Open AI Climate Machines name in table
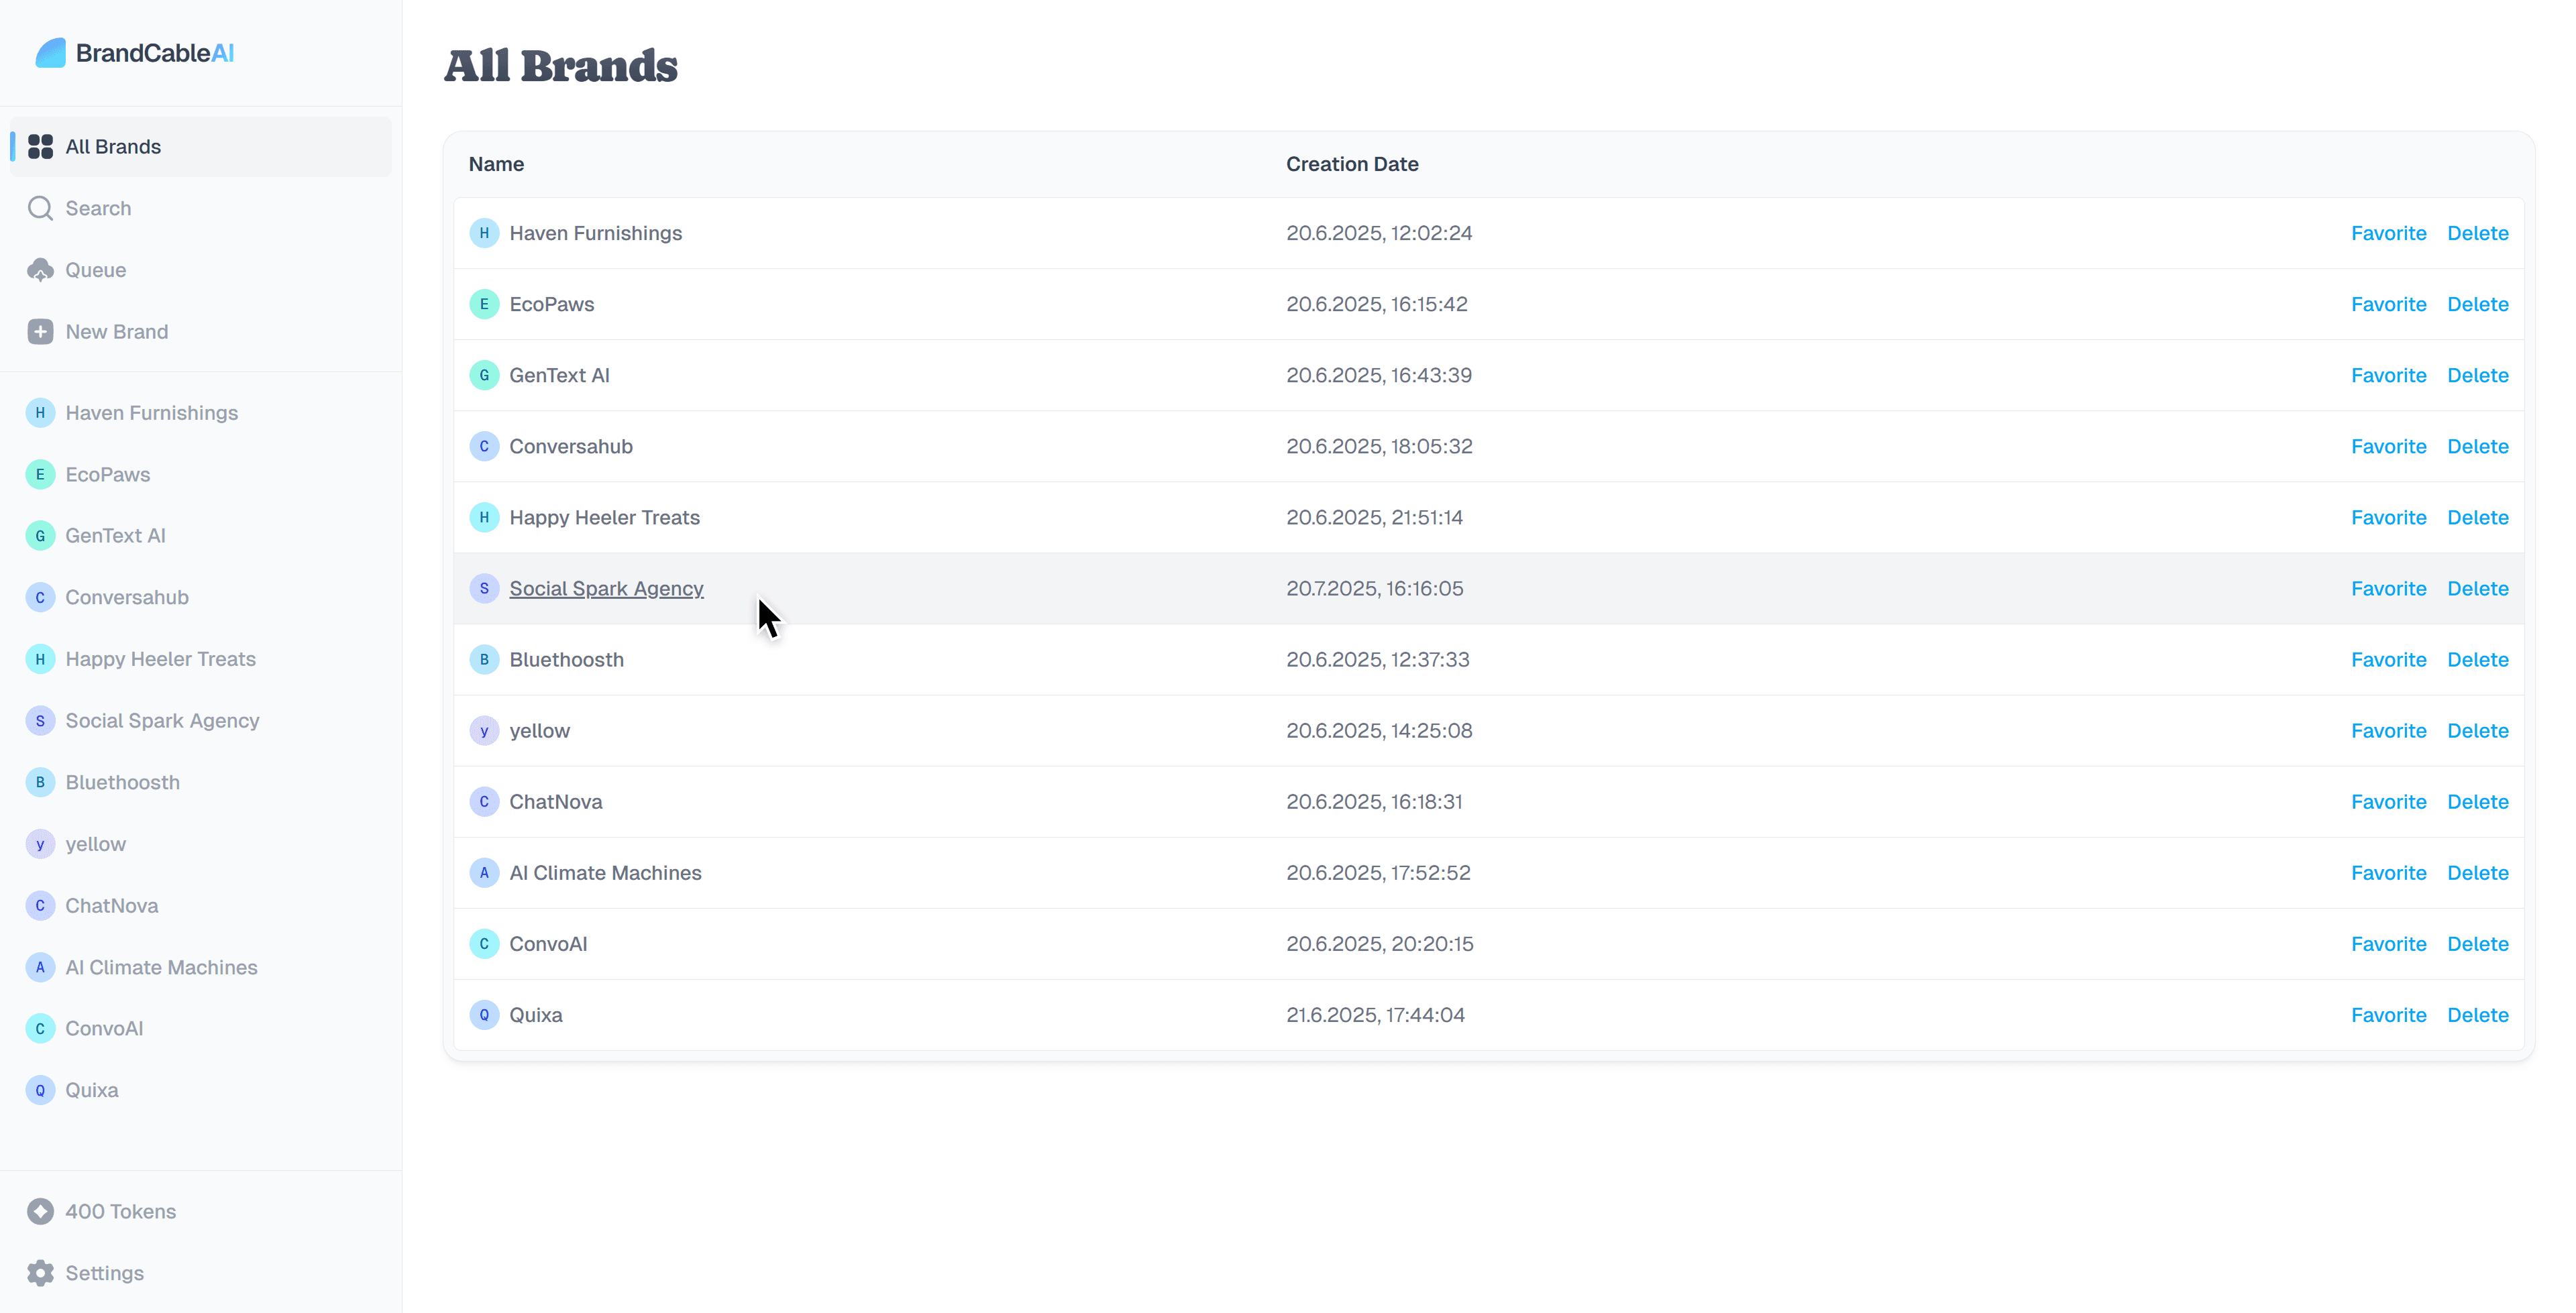This screenshot has width=2576, height=1313. (x=605, y=873)
